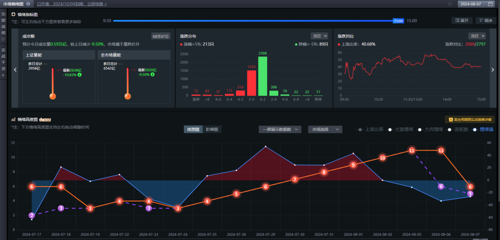Open 实战干货 in the left sidebar

click(x=3, y=59)
